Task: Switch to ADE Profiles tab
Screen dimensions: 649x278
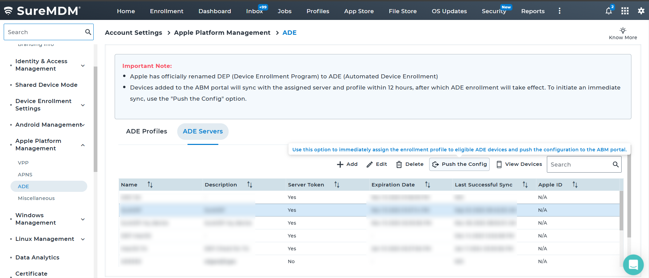Action: (x=146, y=131)
